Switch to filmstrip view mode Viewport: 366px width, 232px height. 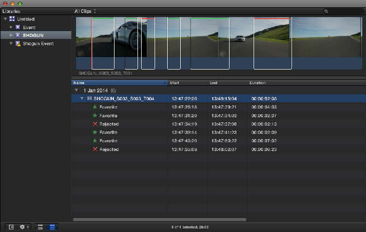coord(40,227)
